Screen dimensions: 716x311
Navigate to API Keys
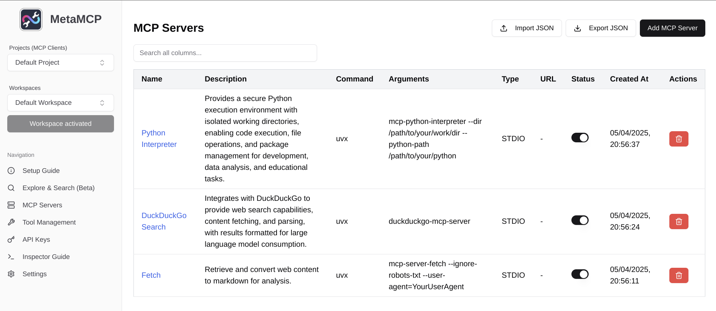(36, 239)
